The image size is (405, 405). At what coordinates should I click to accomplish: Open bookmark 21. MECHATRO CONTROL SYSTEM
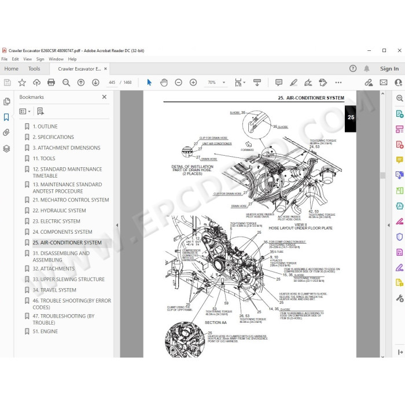(71, 200)
